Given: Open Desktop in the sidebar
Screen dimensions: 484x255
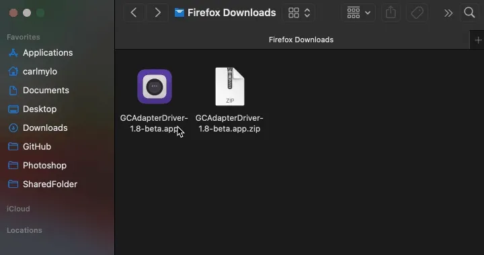Looking at the screenshot, I should tap(40, 109).
